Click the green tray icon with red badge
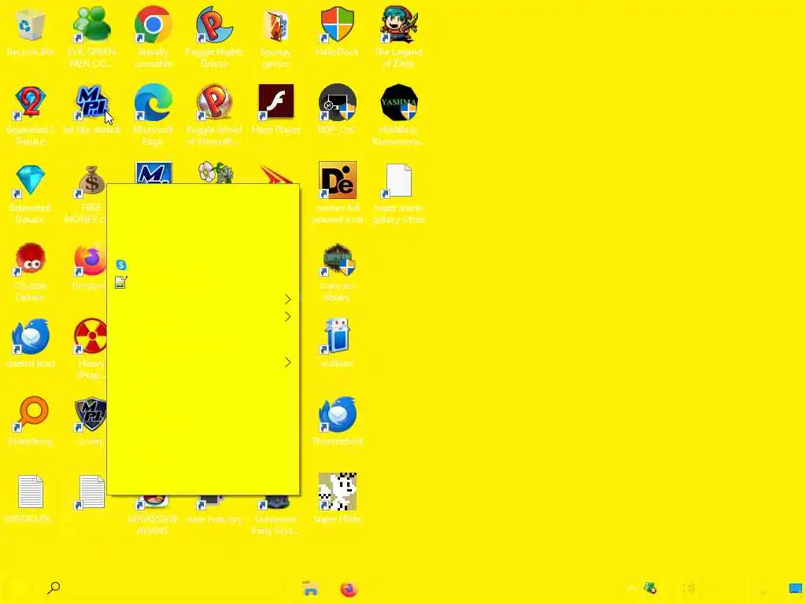 650,587
